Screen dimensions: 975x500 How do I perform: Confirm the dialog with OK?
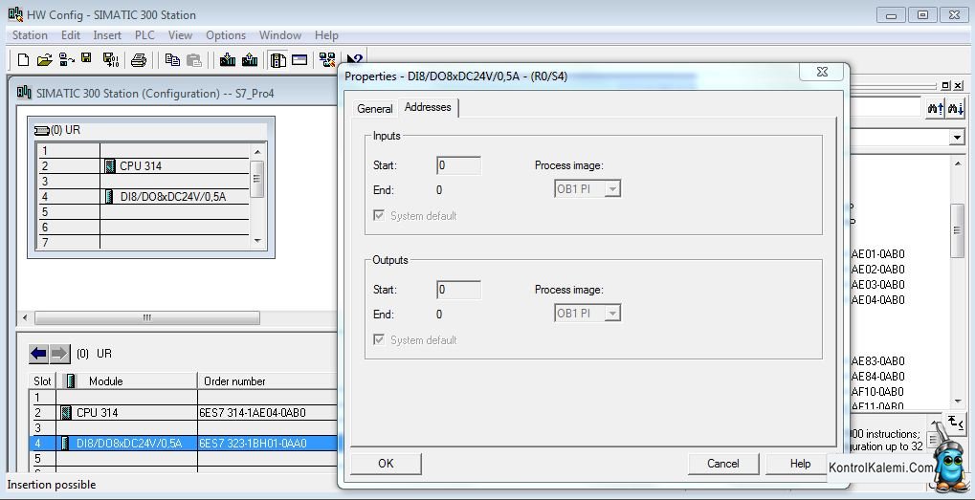click(386, 464)
